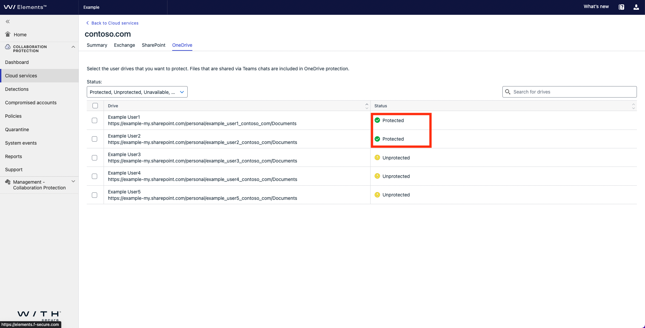Check the Example User3 drive checkbox
Viewport: 645px width, 328px height.
tap(94, 157)
